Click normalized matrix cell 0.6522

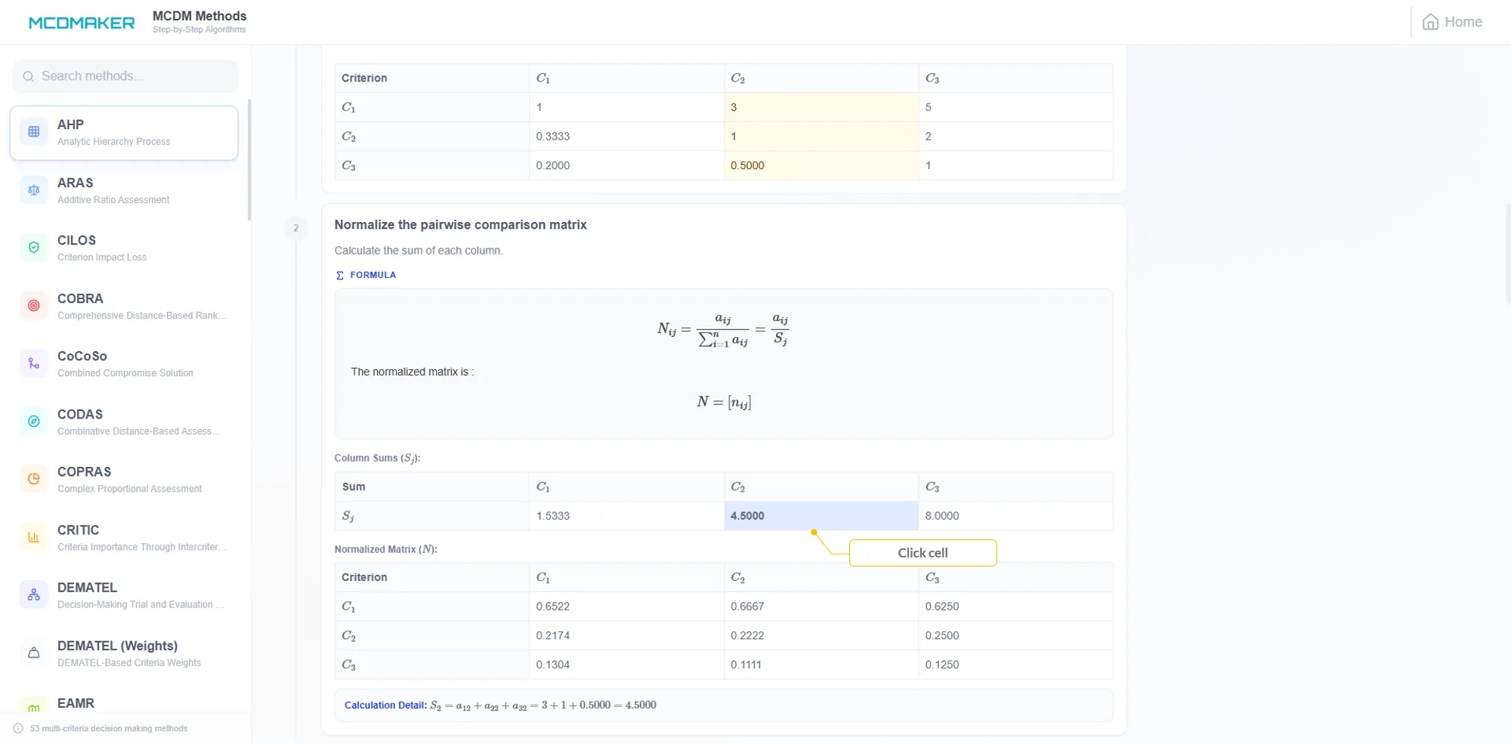(x=626, y=607)
